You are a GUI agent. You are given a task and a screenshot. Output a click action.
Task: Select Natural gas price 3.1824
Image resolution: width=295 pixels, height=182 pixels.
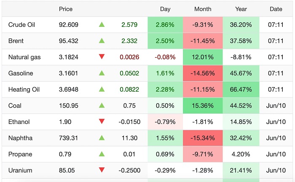tap(68, 57)
